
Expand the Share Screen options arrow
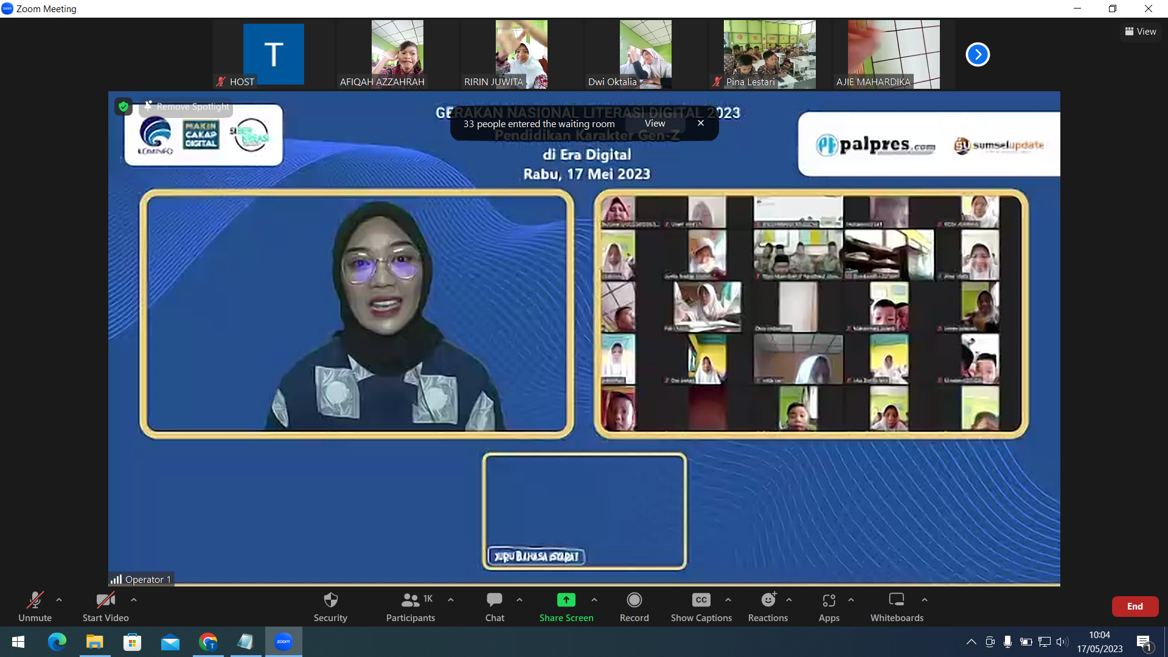pyautogui.click(x=594, y=600)
